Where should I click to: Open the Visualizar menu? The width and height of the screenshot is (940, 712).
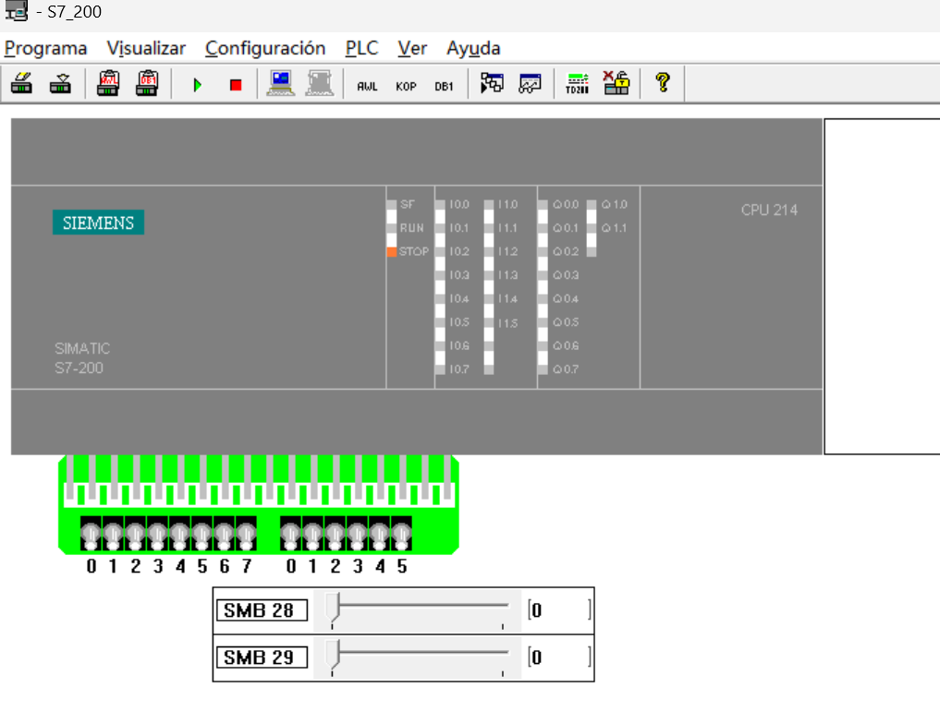tap(146, 48)
